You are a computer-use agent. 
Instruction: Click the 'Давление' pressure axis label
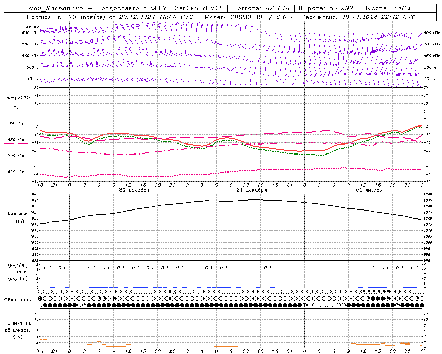click(x=18, y=214)
